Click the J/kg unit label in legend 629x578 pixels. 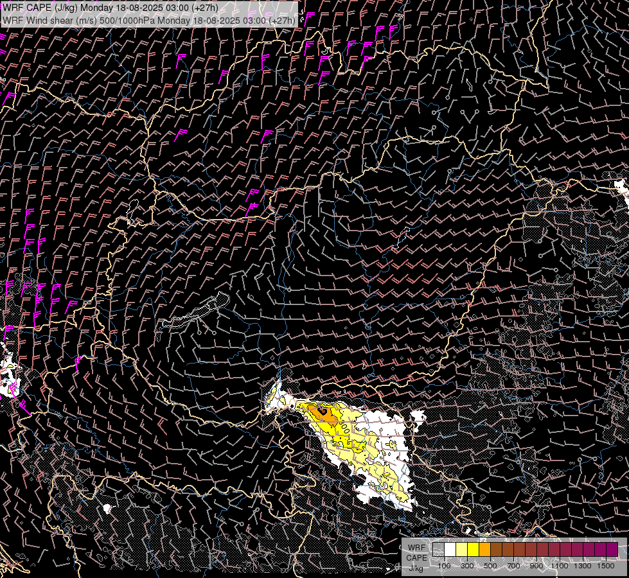416,568
